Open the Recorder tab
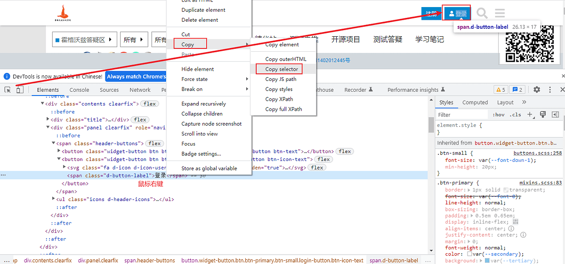Image resolution: width=565 pixels, height=264 pixels. pyautogui.click(x=359, y=90)
